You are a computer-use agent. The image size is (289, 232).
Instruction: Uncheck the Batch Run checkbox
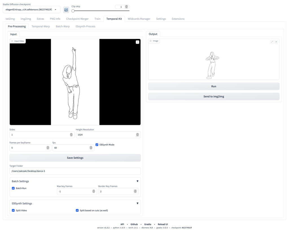coord(13,188)
